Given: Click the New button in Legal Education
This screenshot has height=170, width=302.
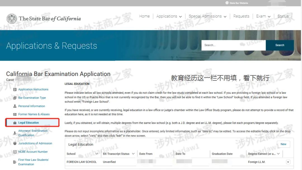Looking at the screenshot, I should [x=283, y=144].
